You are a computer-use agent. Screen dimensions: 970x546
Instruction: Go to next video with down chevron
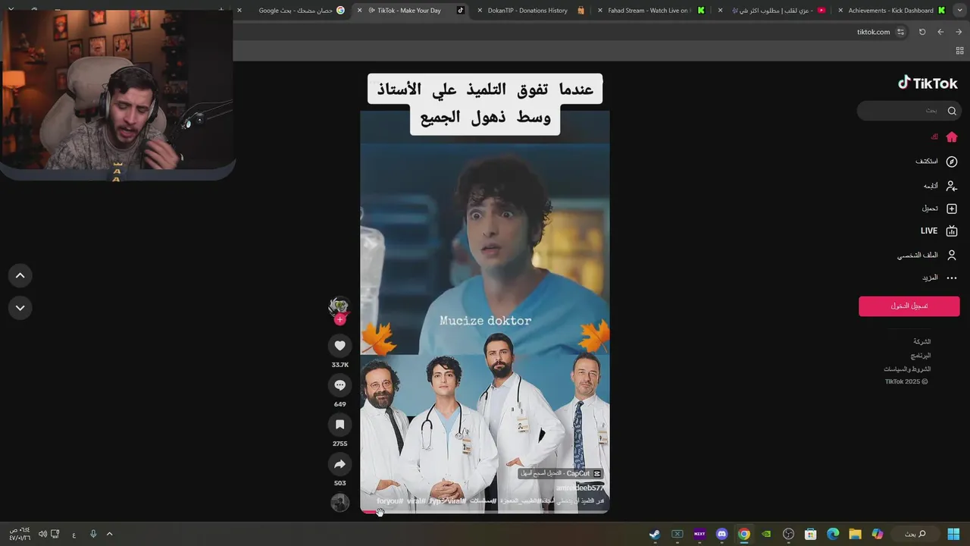pyautogui.click(x=20, y=308)
